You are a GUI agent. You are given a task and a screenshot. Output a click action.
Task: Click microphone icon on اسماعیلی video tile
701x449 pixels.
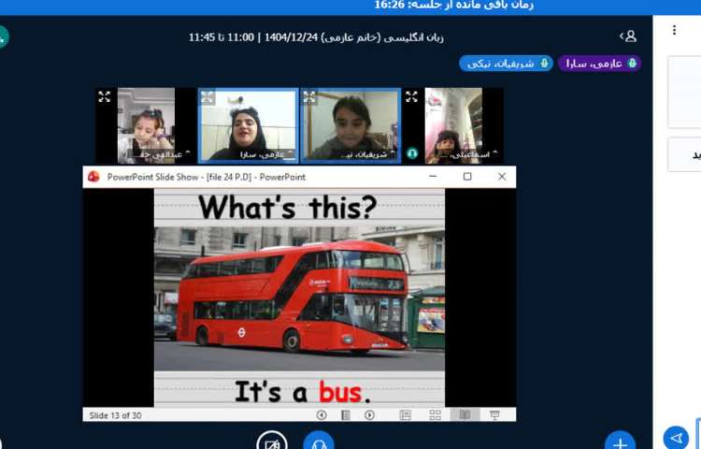coord(412,153)
